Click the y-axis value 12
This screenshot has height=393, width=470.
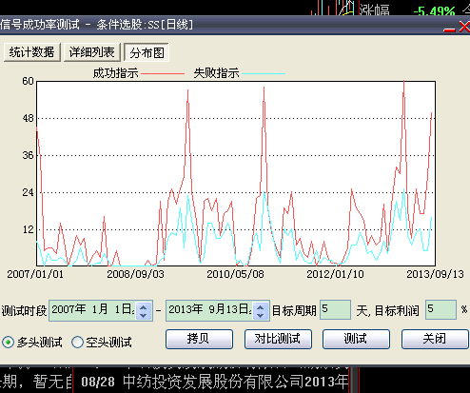click(28, 229)
